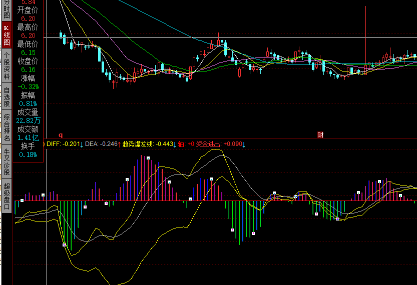This screenshot has height=285, width=417.
Task: Click the 6.15 lowest price value
Action: (x=28, y=52)
